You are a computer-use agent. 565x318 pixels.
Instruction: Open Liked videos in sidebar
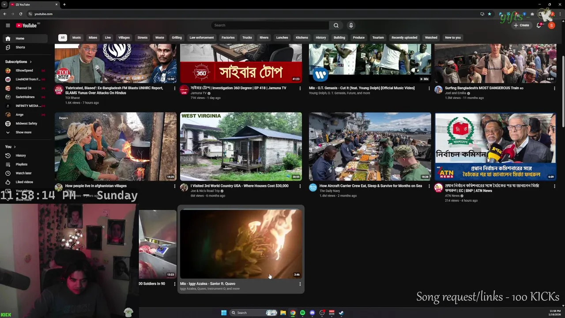(24, 182)
